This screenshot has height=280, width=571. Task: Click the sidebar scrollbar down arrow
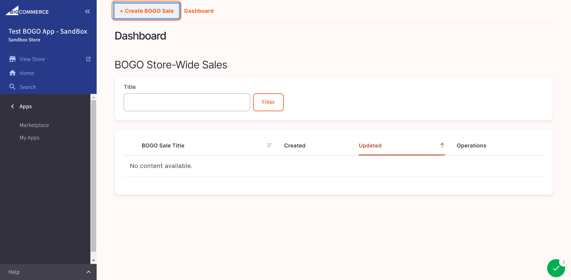(x=94, y=261)
